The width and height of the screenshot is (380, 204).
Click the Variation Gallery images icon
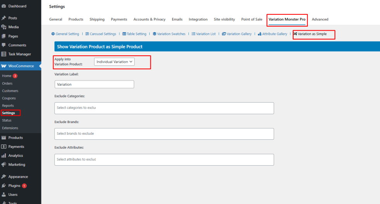pos(224,34)
